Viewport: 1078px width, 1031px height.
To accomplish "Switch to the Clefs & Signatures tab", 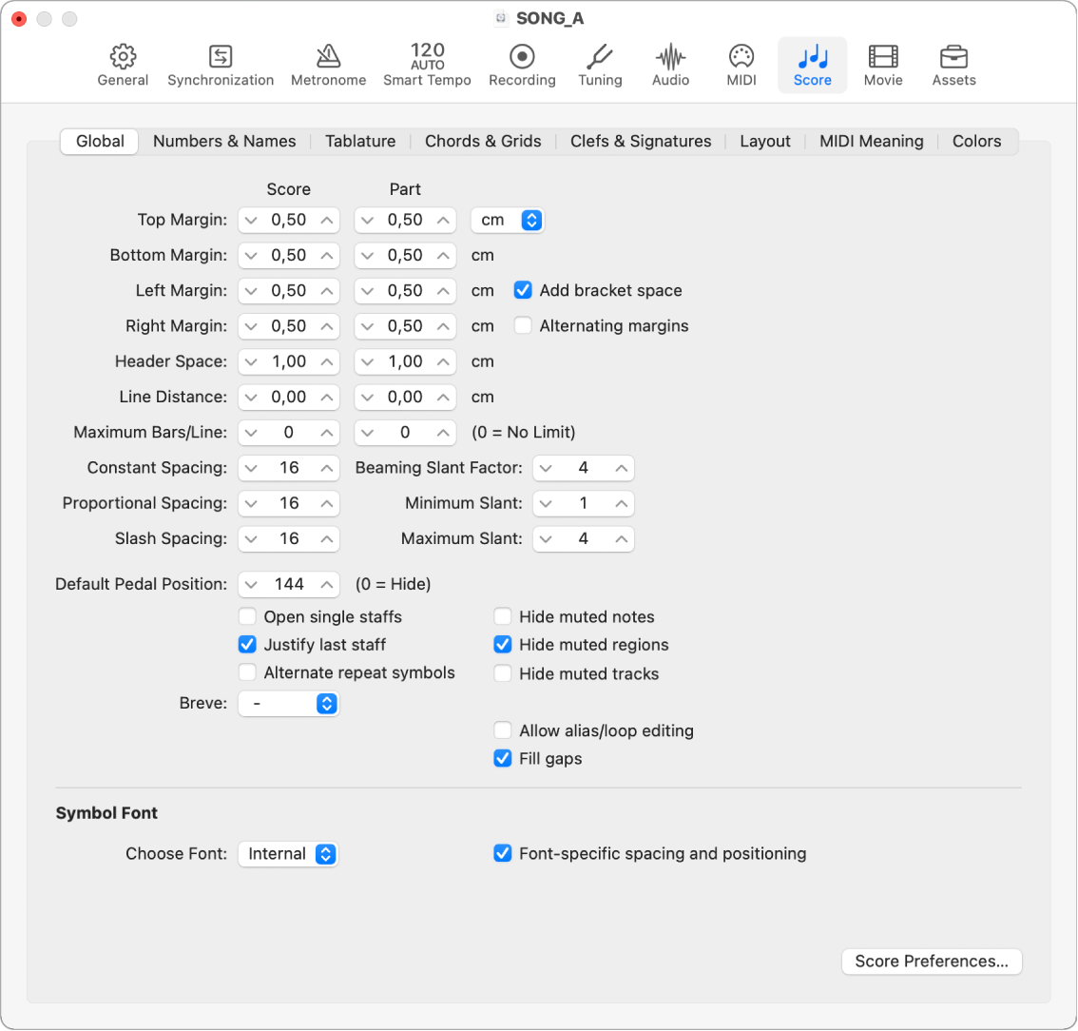I will pyautogui.click(x=641, y=142).
